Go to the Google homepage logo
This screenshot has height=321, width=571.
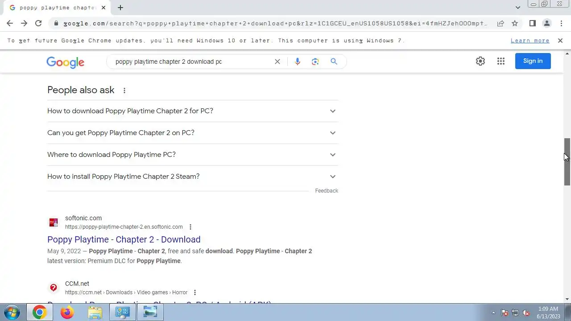pyautogui.click(x=65, y=62)
